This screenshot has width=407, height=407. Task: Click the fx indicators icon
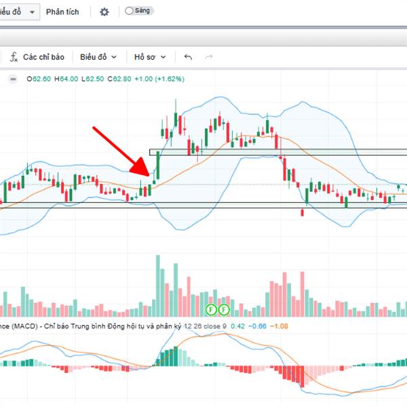(14, 57)
